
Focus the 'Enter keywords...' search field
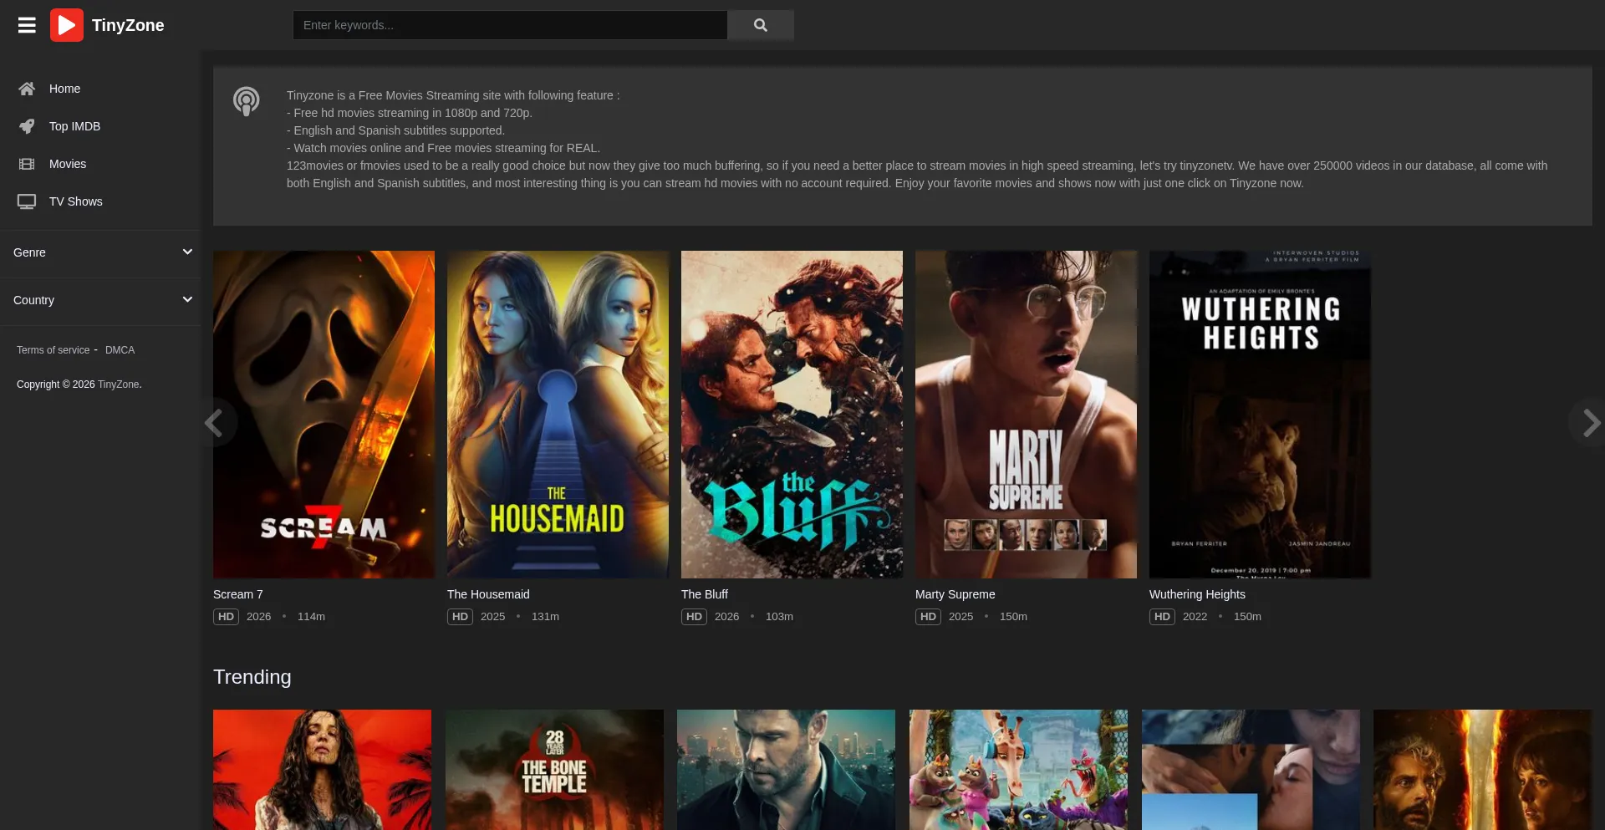pos(510,25)
